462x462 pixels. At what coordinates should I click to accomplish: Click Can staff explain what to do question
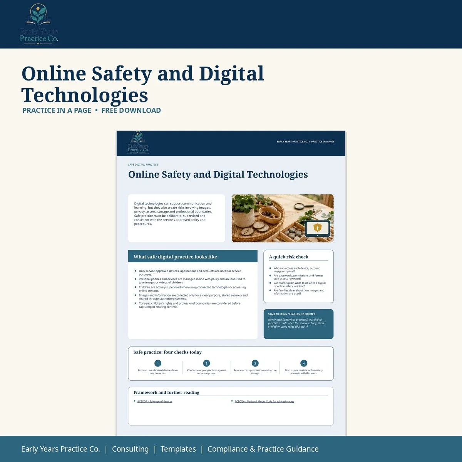click(x=299, y=285)
